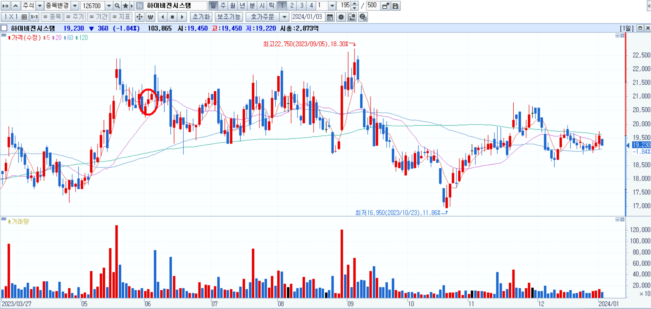
Task: Select the 년 yearly period button
Action: [242, 6]
